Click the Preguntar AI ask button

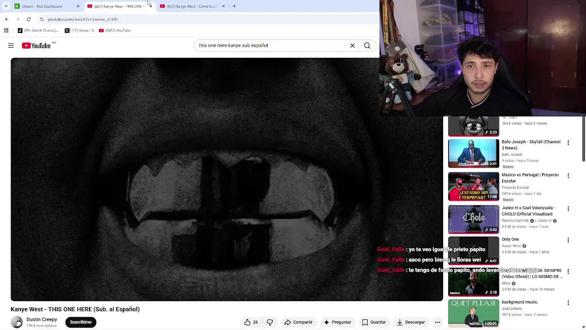tap(337, 322)
